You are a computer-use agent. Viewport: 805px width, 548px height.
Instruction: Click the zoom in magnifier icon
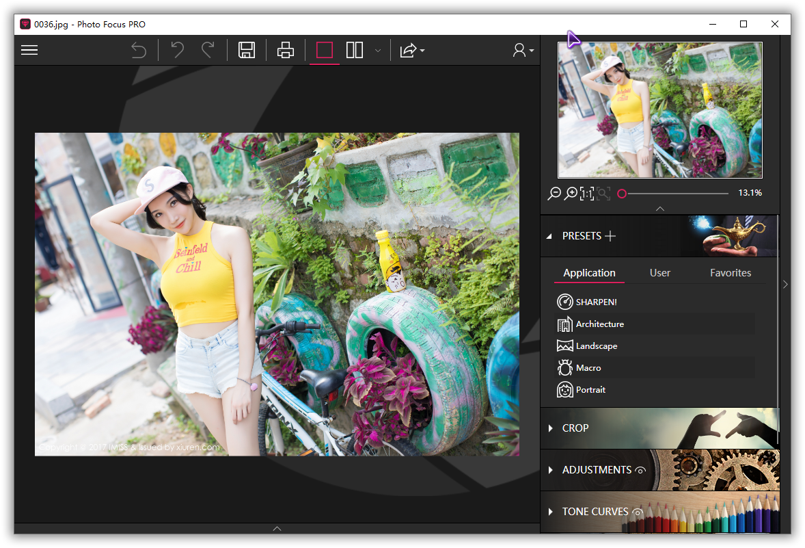(x=571, y=194)
